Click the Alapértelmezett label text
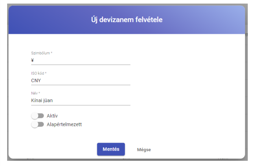 (x=64, y=125)
